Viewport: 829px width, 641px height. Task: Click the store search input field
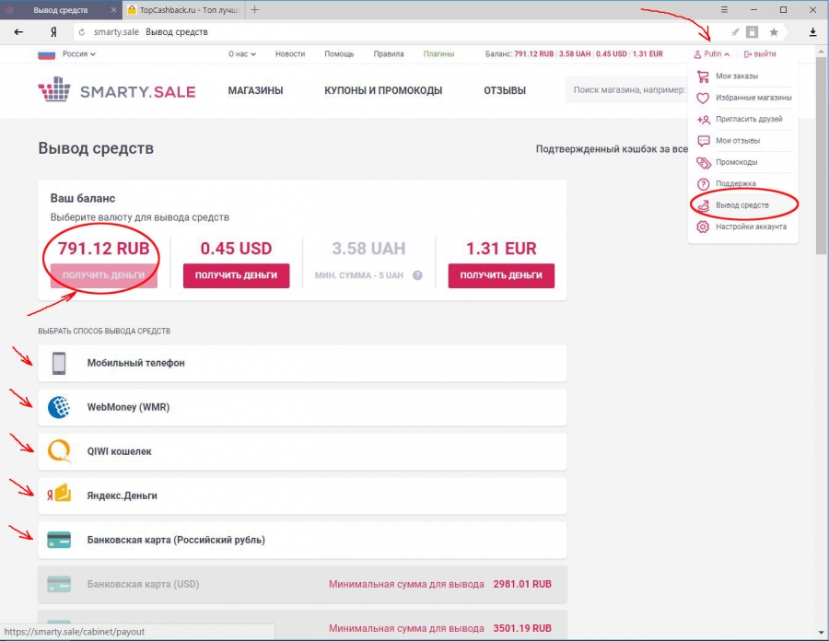point(626,90)
